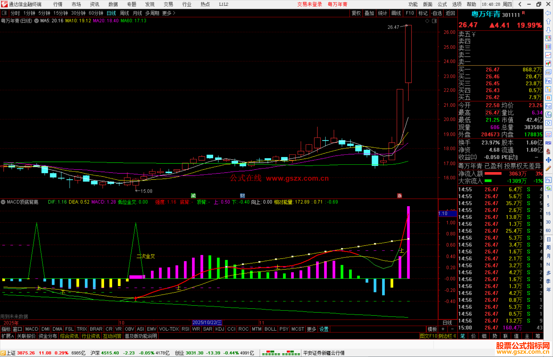Toggle the side panel icon above chart

tap(434, 21)
